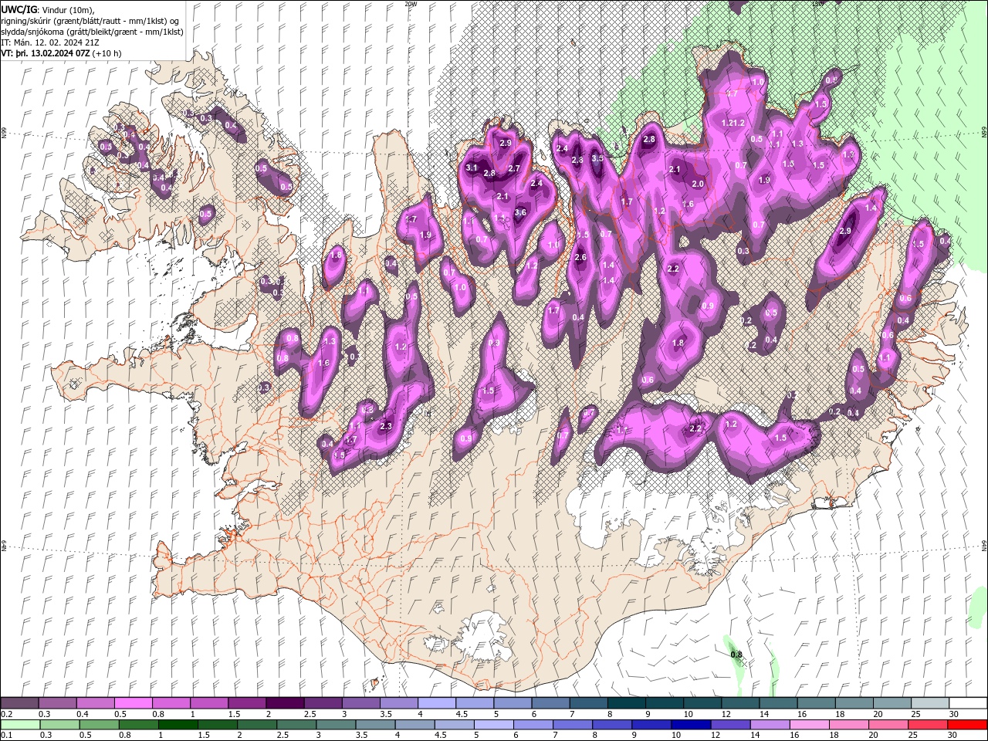Click the pale mint green 0.1–0.3 legend swatch
988x741 pixels.
point(19,725)
